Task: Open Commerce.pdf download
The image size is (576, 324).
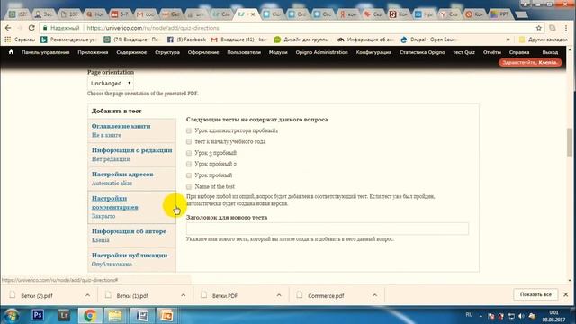Action: (326, 296)
